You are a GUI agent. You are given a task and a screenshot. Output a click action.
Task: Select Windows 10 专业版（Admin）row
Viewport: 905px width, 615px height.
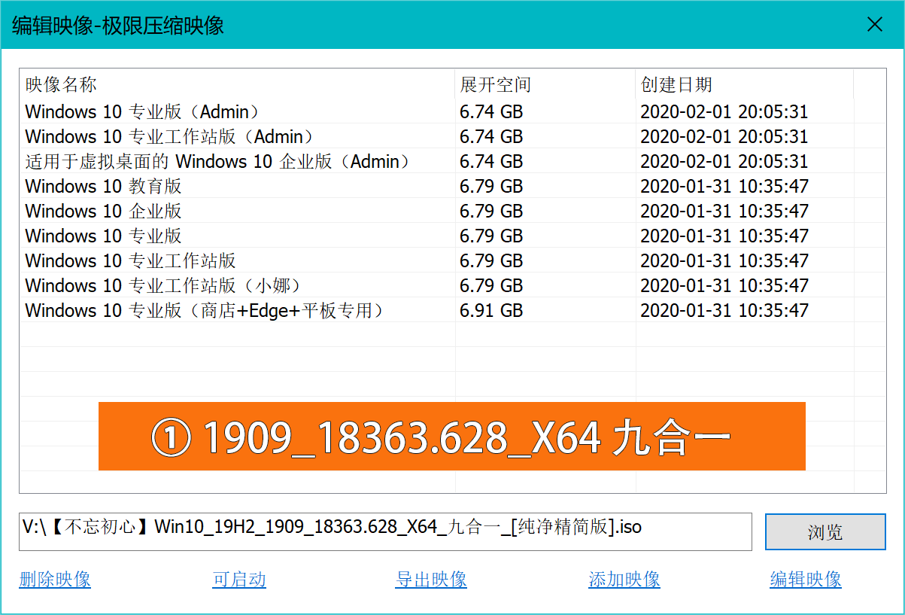point(143,112)
